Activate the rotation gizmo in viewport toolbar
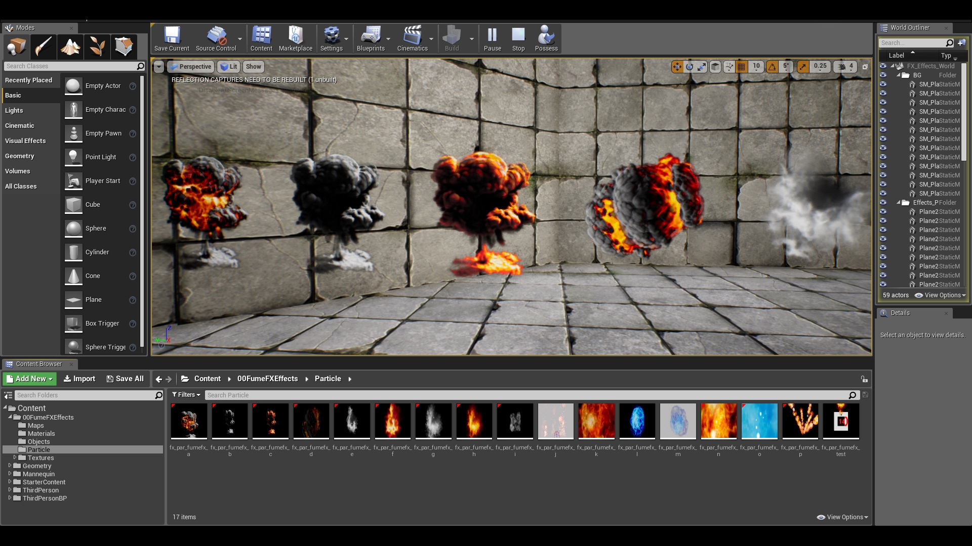Image resolution: width=972 pixels, height=546 pixels. coord(690,66)
